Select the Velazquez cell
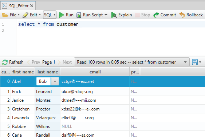 (x=48, y=118)
